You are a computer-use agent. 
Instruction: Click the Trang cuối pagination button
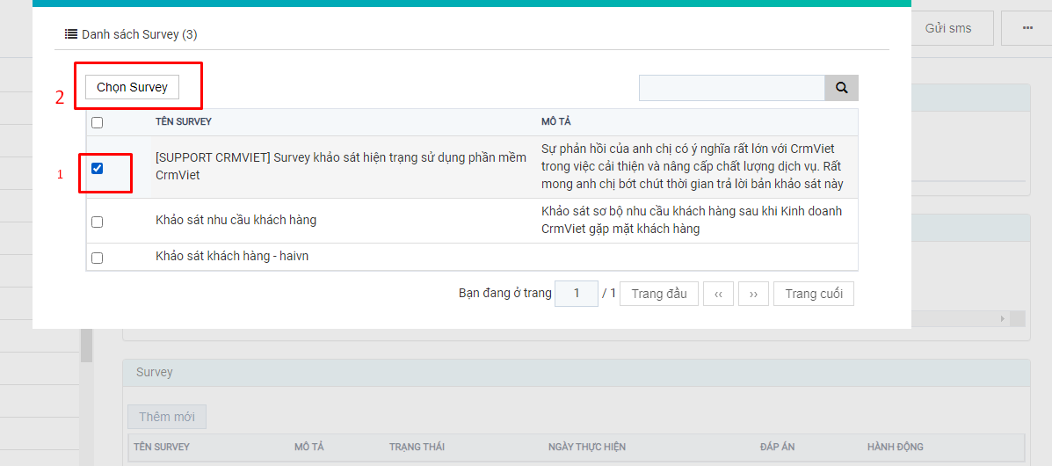pos(813,294)
